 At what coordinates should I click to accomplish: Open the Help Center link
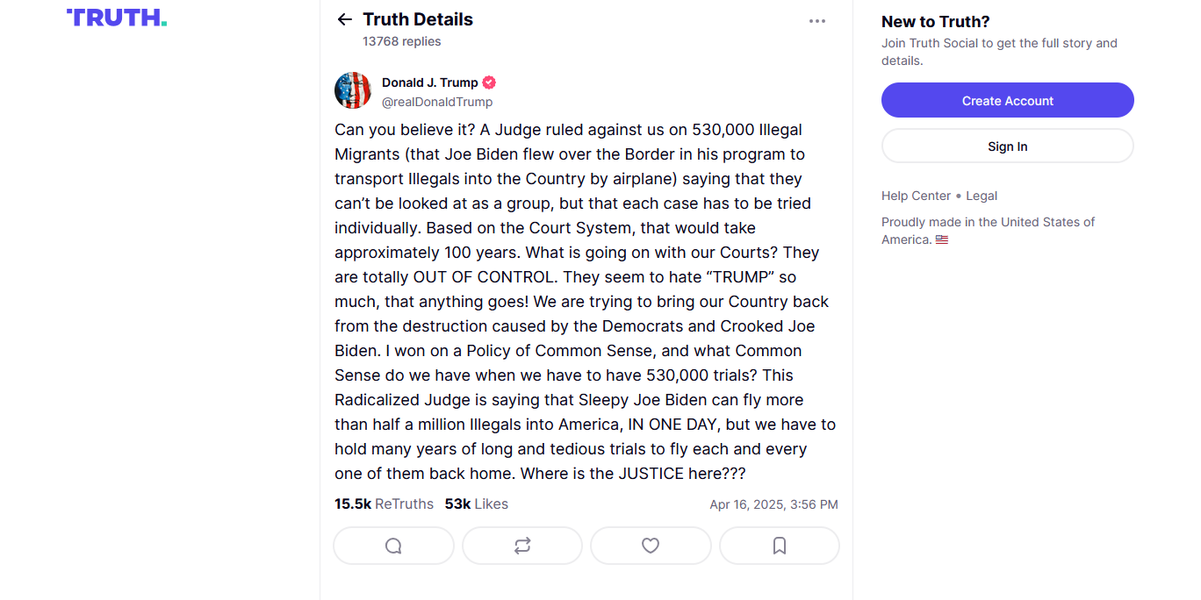[916, 196]
